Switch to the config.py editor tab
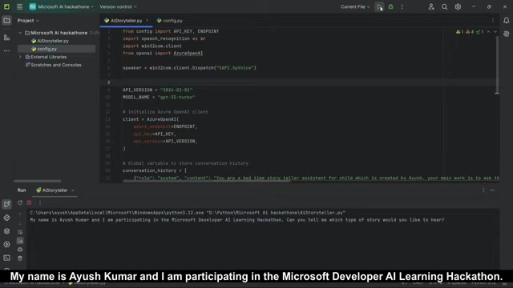 pyautogui.click(x=169, y=21)
